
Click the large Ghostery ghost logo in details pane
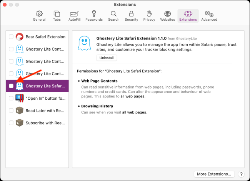point(84,43)
